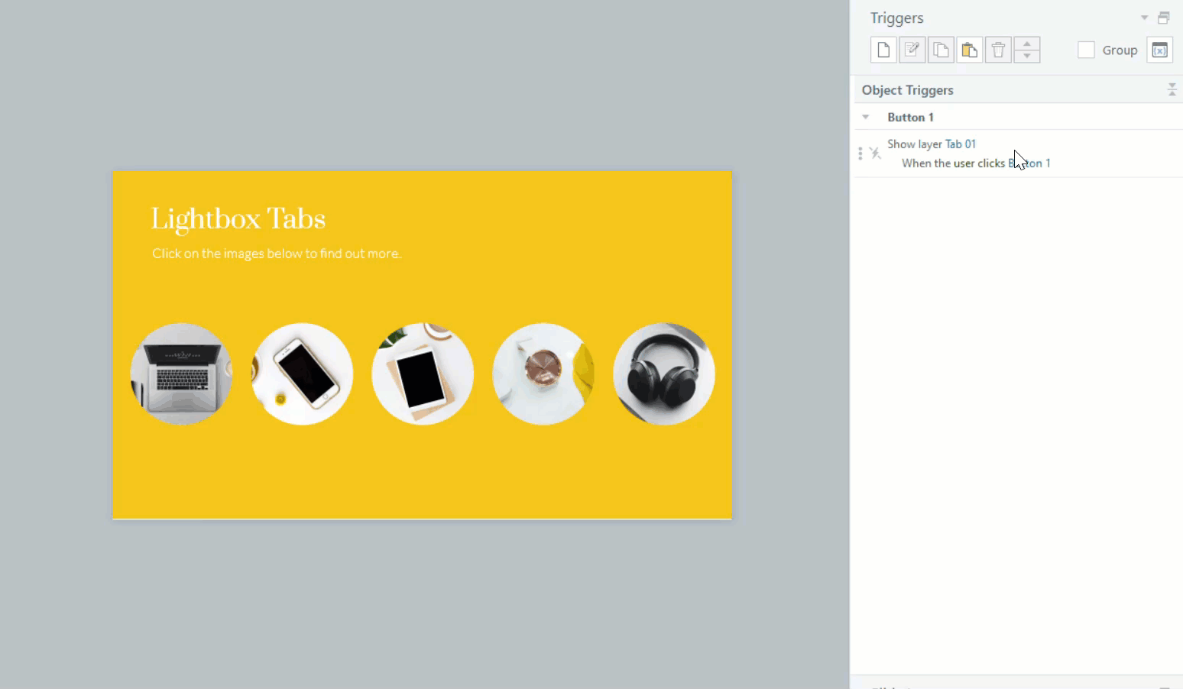Screen dimensions: 1183x689
Task: Enable the Group checkbox
Action: pos(1086,50)
